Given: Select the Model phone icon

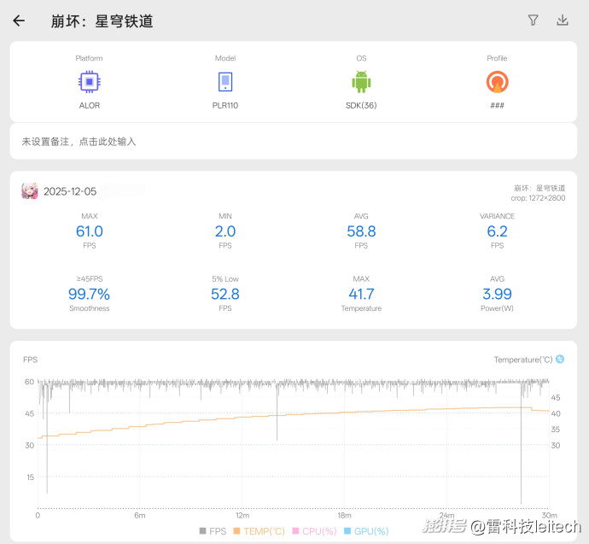Looking at the screenshot, I should (x=225, y=82).
